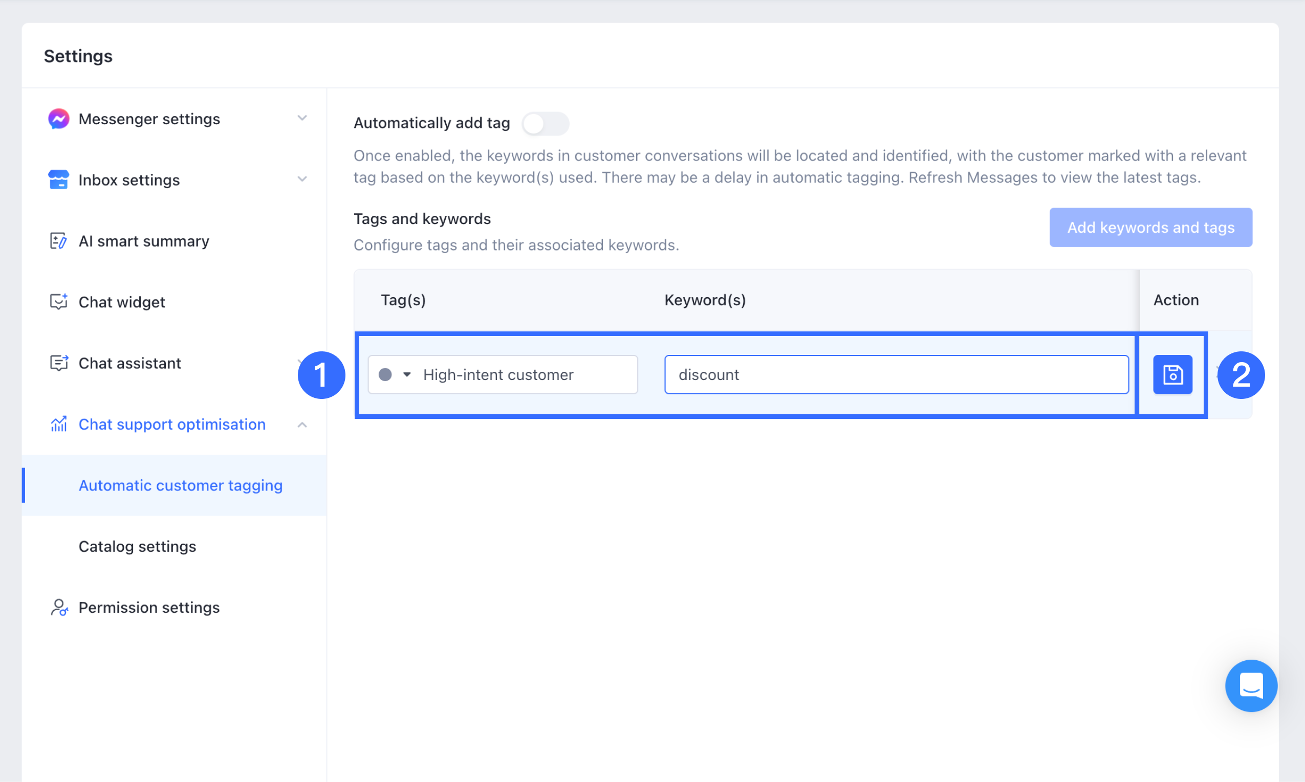Expand the Inbox settings chevron
The width and height of the screenshot is (1305, 782).
[x=302, y=179]
